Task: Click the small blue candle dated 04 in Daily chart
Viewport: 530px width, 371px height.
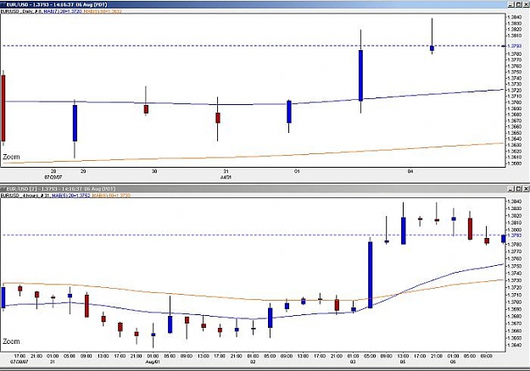Action: click(432, 48)
